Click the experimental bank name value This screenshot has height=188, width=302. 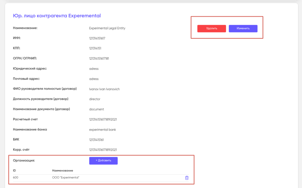coord(102,130)
